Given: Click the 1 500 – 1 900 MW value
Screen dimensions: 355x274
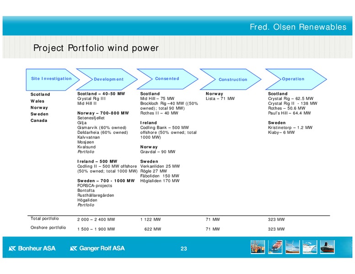Looking at the screenshot, I should tap(96, 229).
